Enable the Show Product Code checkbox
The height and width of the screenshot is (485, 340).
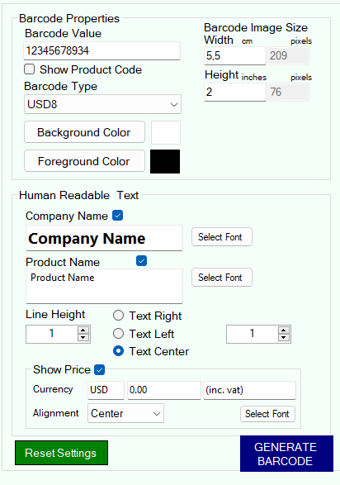tap(30, 69)
